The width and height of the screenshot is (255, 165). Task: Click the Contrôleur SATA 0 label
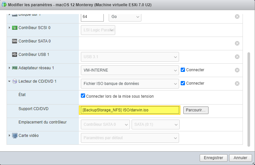(x=34, y=41)
